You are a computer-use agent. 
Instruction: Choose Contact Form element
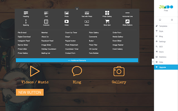(x=70, y=53)
